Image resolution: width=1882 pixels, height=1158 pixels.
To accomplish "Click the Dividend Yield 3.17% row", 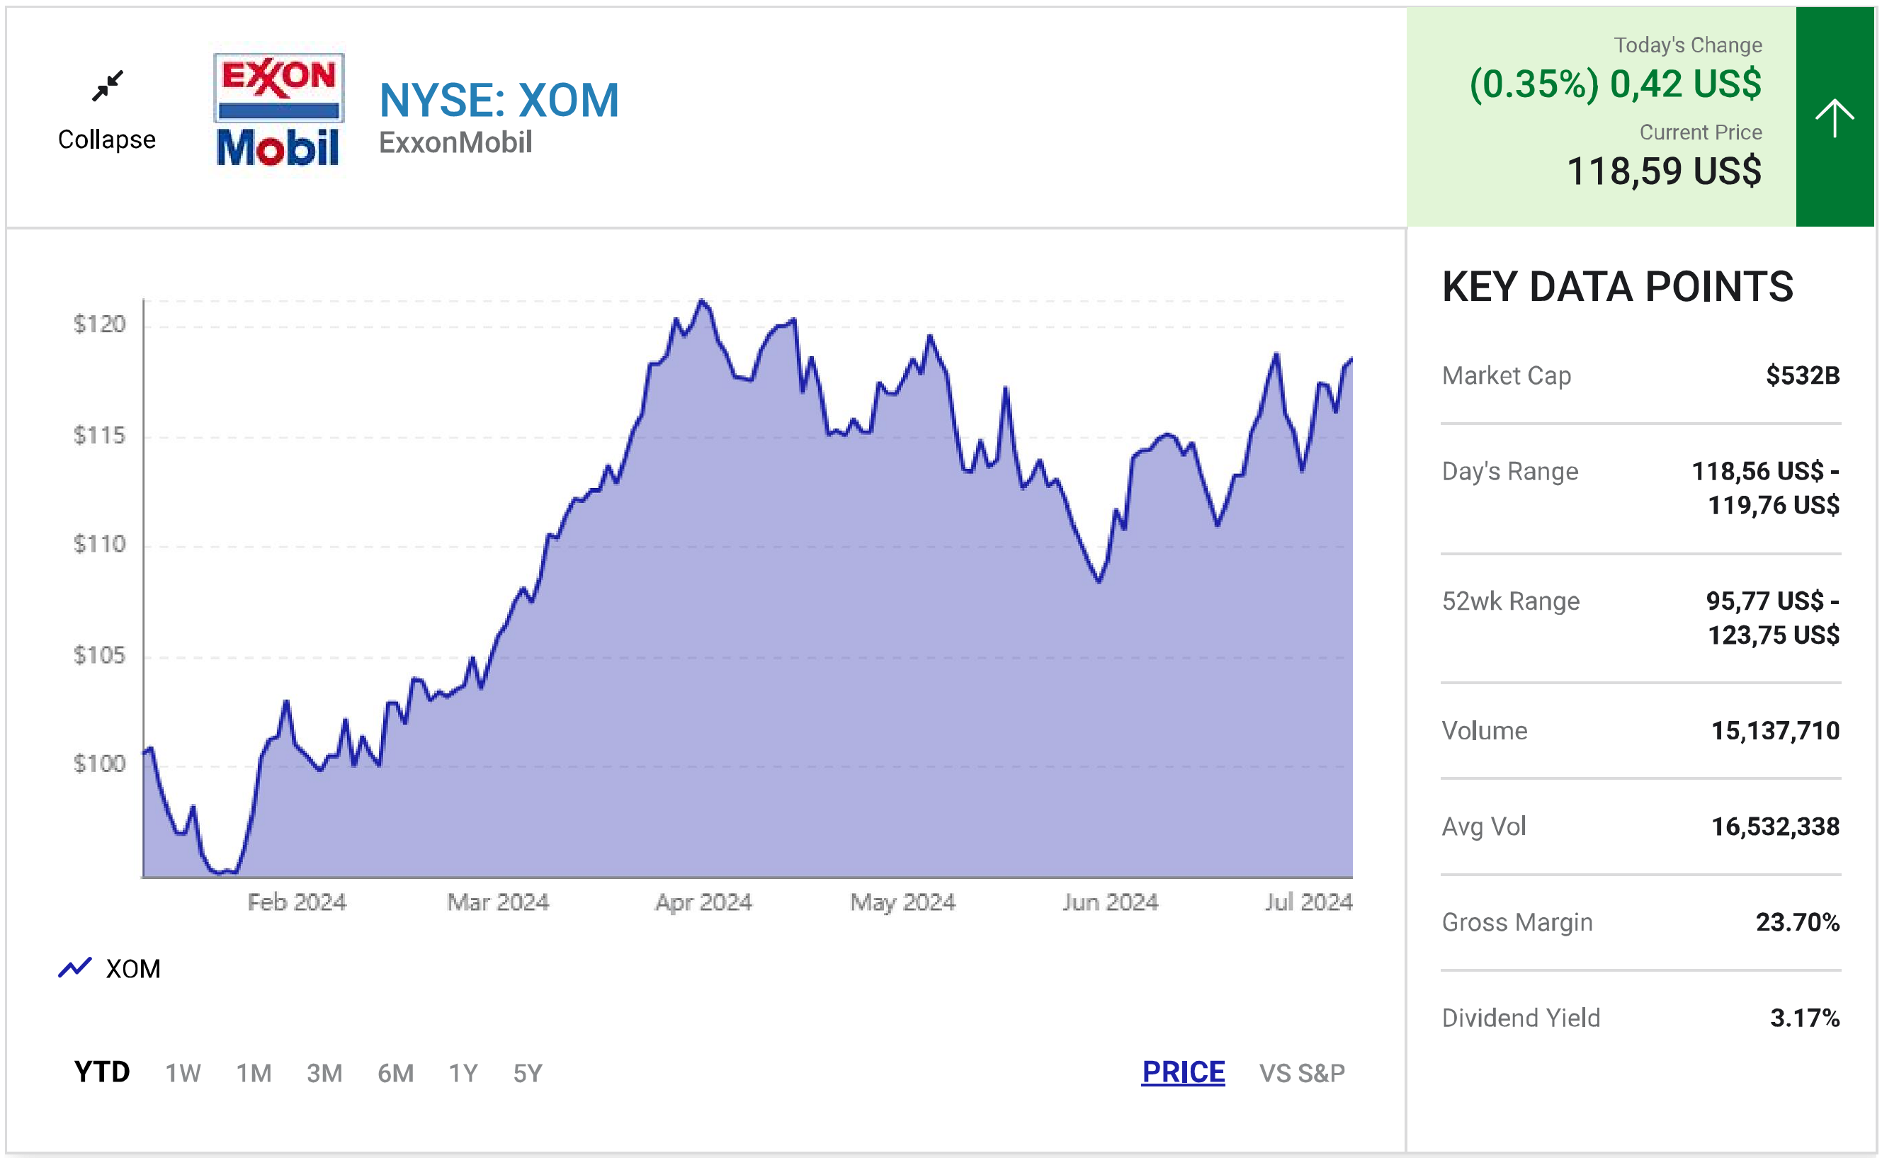I will click(x=1640, y=1018).
